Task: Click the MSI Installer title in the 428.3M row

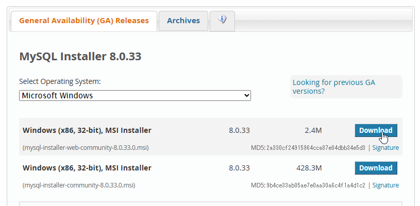Action: point(87,168)
